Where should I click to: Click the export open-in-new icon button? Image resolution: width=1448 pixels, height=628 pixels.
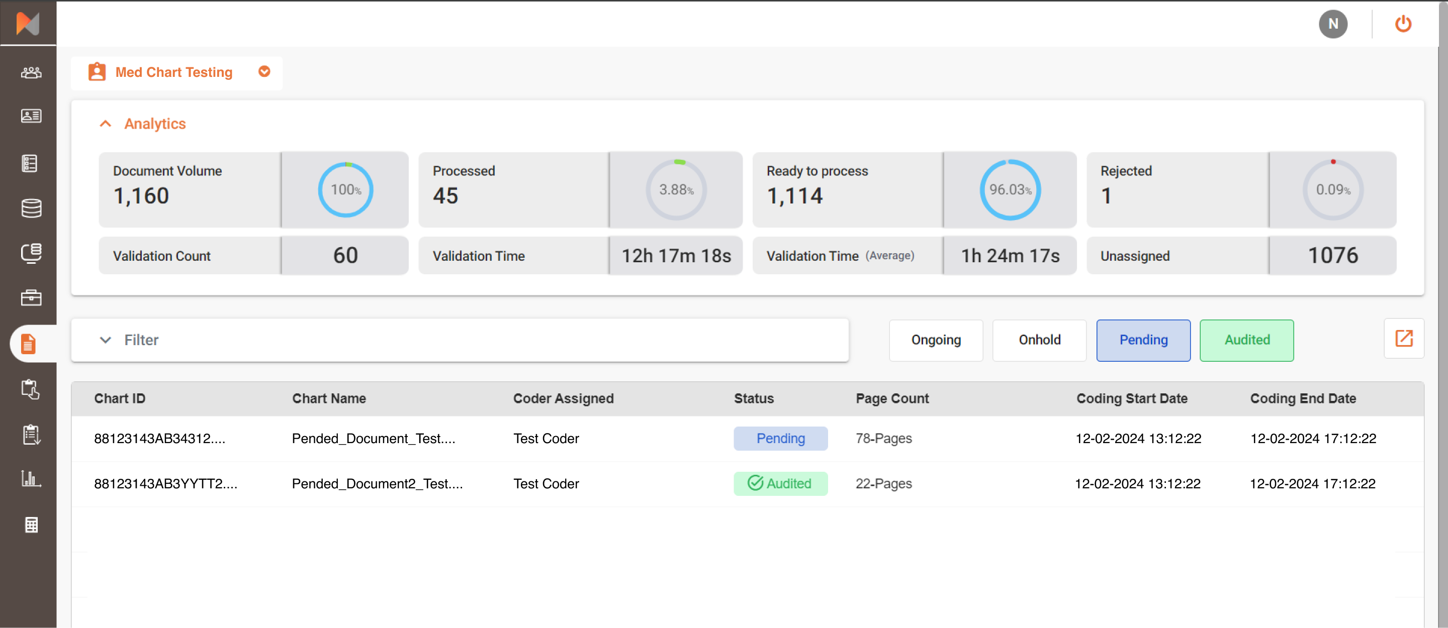coord(1404,339)
